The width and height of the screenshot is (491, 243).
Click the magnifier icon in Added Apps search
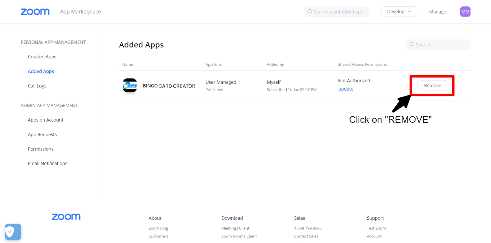click(x=412, y=45)
